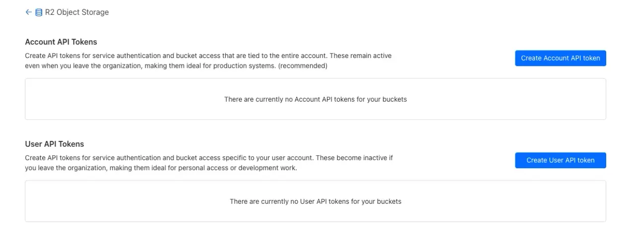
Task: Click the back arrow icon
Action: pos(28,12)
